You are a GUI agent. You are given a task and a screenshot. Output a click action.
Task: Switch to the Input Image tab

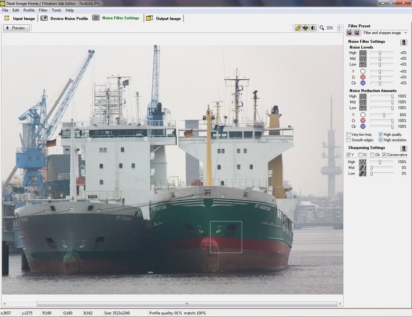click(x=20, y=18)
